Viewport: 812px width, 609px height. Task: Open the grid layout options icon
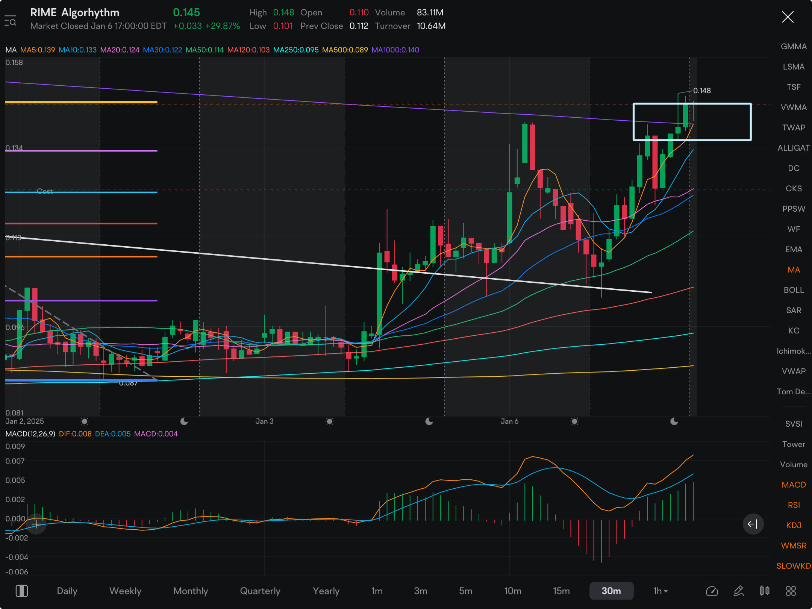[791, 591]
